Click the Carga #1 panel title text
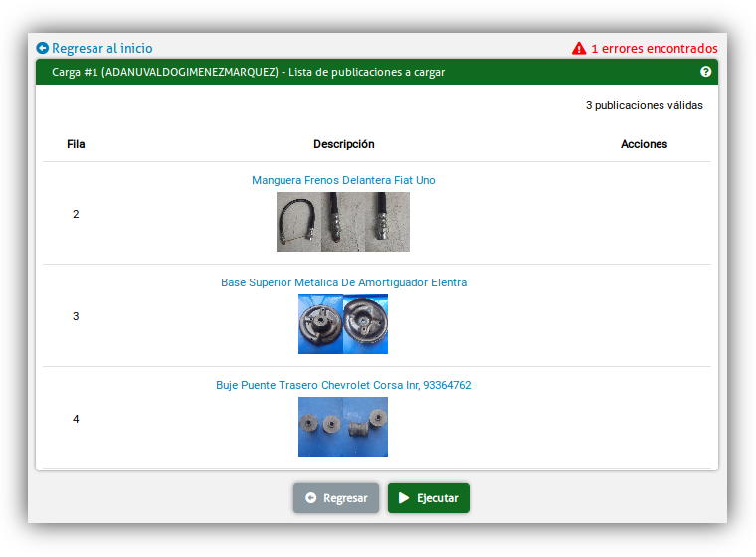This screenshot has height=557, width=756. tap(248, 72)
